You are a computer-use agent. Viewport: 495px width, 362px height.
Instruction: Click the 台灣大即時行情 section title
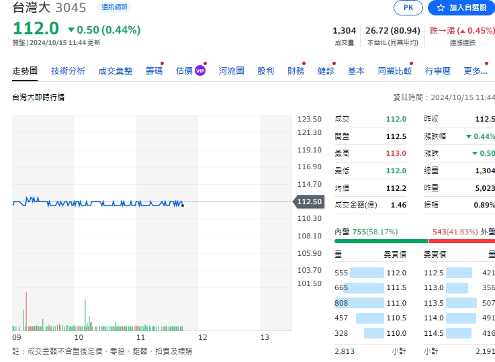[x=38, y=97]
